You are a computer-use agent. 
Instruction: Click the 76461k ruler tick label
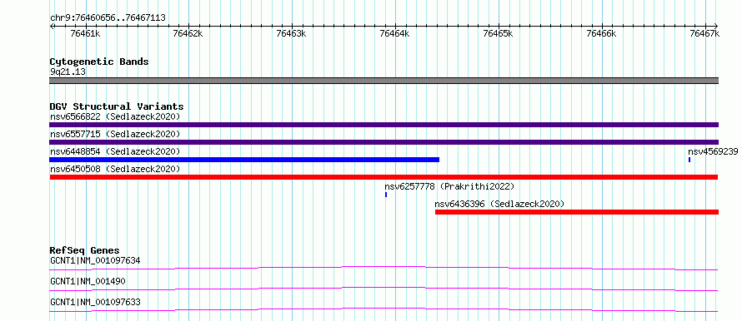click(x=85, y=33)
